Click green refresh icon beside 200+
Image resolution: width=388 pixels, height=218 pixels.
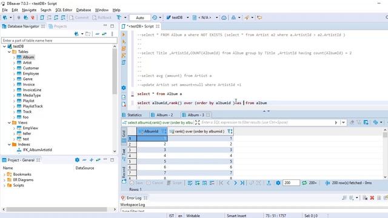[x=304, y=183]
